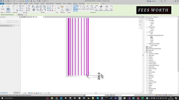Select the Spot Coordinate tool
The height and width of the screenshot is (100, 179).
(106, 8)
